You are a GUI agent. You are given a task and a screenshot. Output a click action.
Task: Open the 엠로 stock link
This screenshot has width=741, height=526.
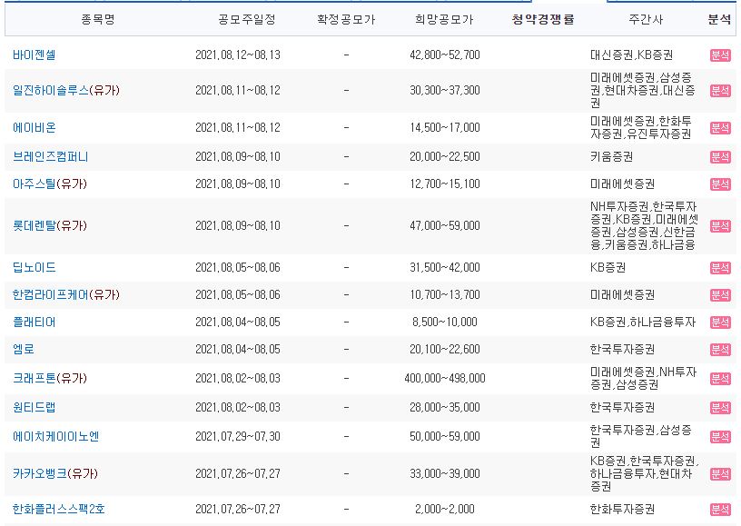[x=24, y=349]
